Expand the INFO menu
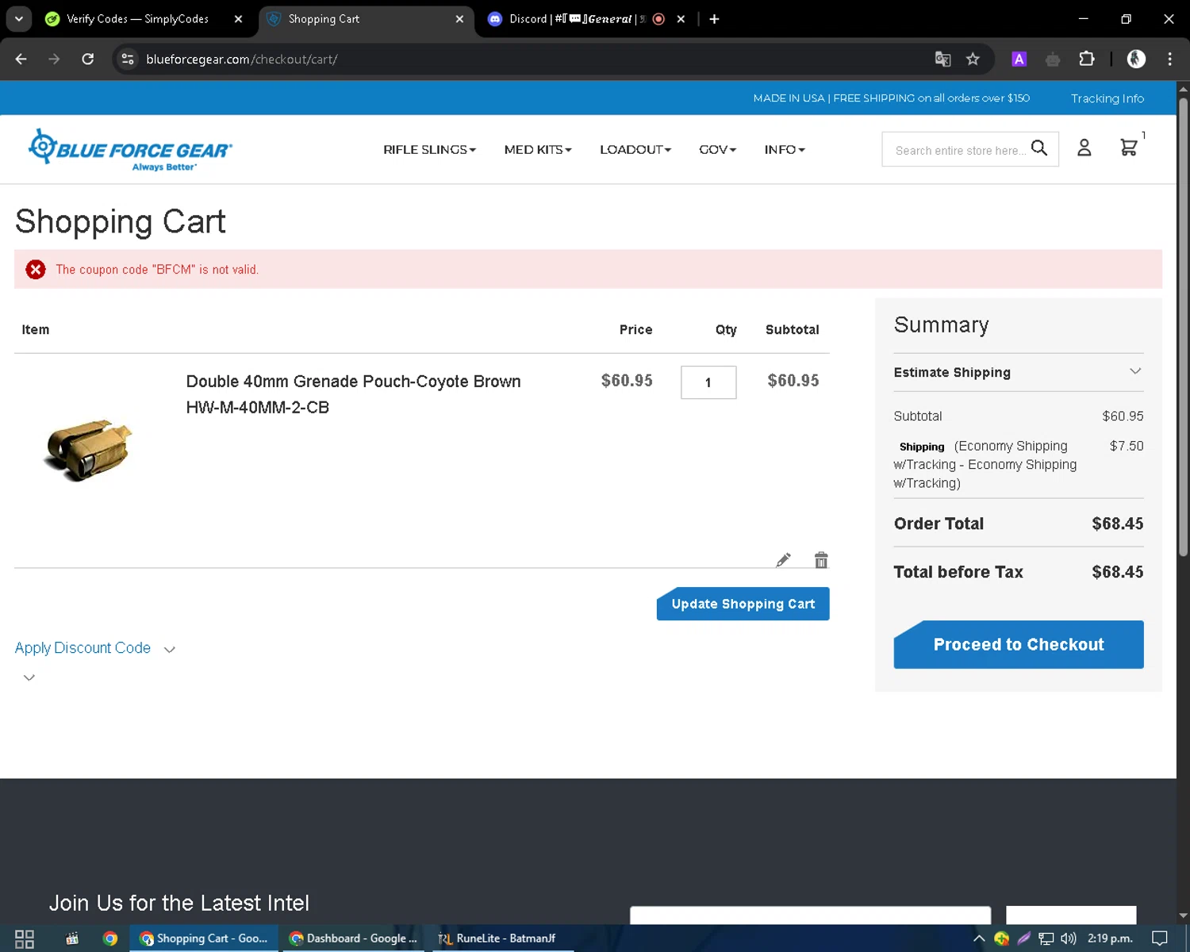The width and height of the screenshot is (1190, 952). click(x=785, y=149)
